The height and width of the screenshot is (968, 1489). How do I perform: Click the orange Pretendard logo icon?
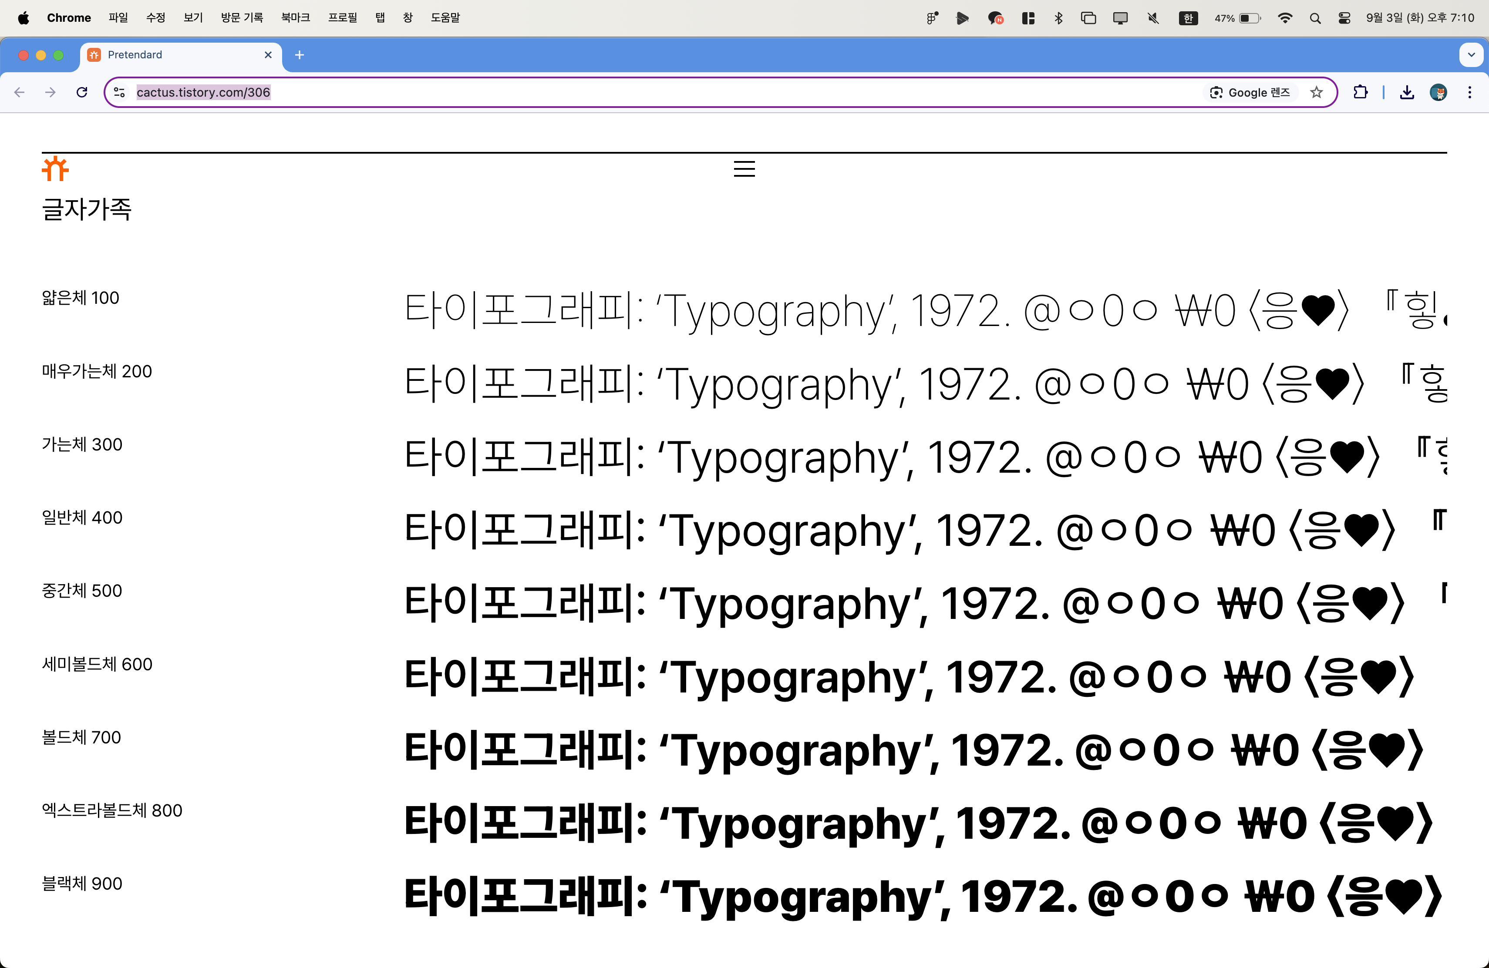pyautogui.click(x=55, y=169)
